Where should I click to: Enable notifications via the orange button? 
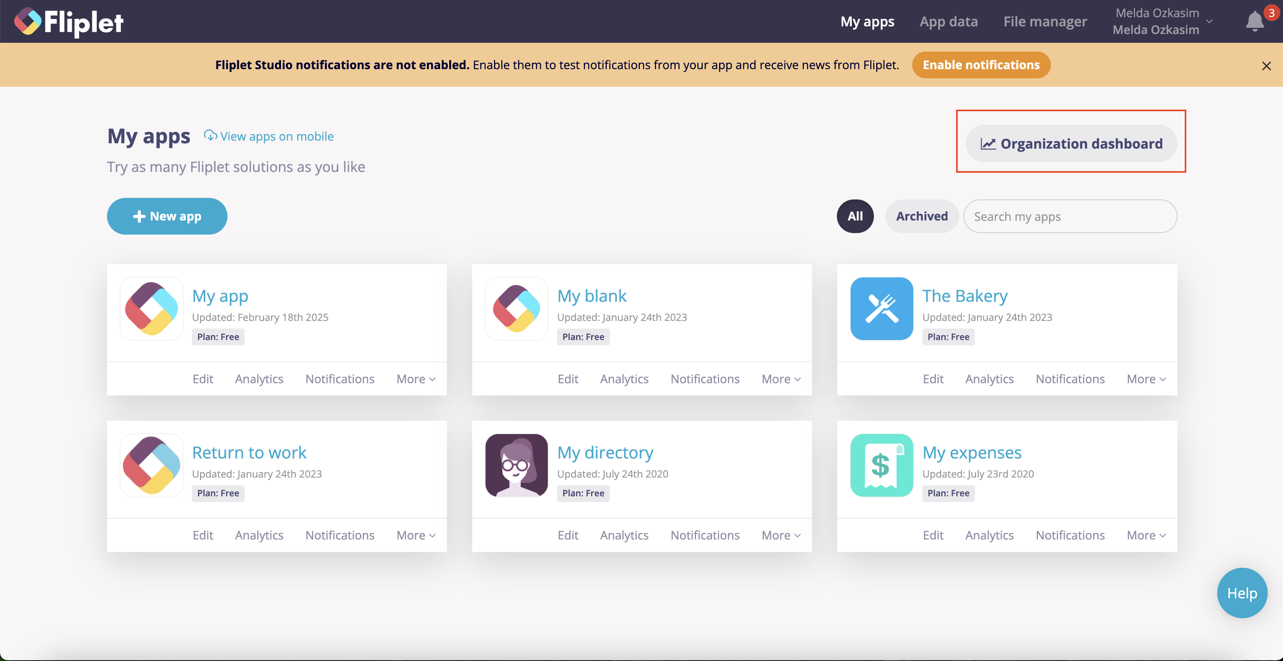click(x=981, y=65)
